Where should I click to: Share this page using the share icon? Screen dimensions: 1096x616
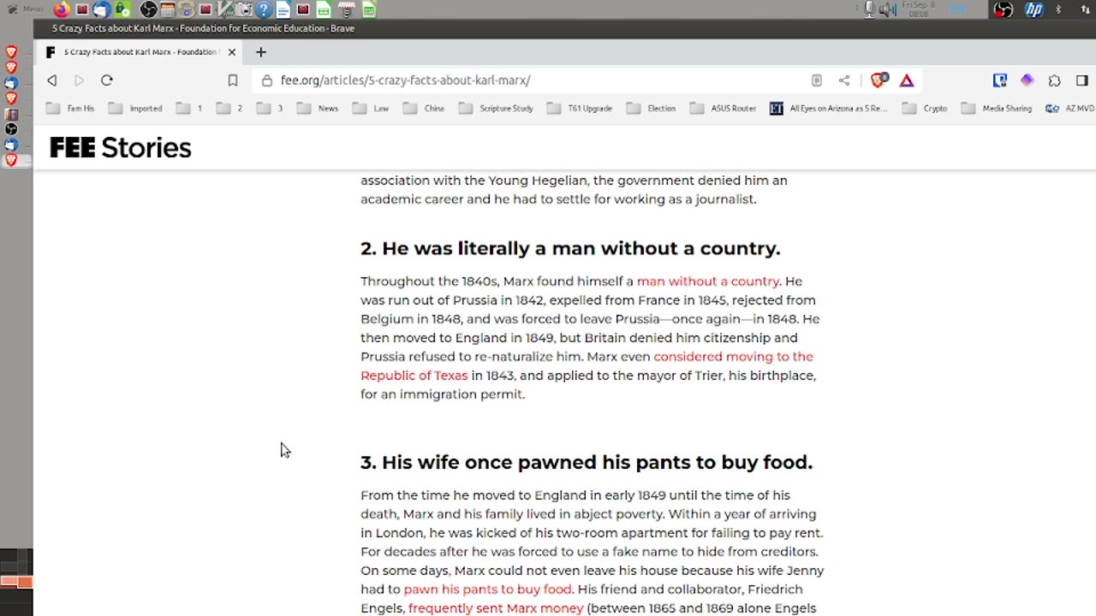click(x=844, y=80)
